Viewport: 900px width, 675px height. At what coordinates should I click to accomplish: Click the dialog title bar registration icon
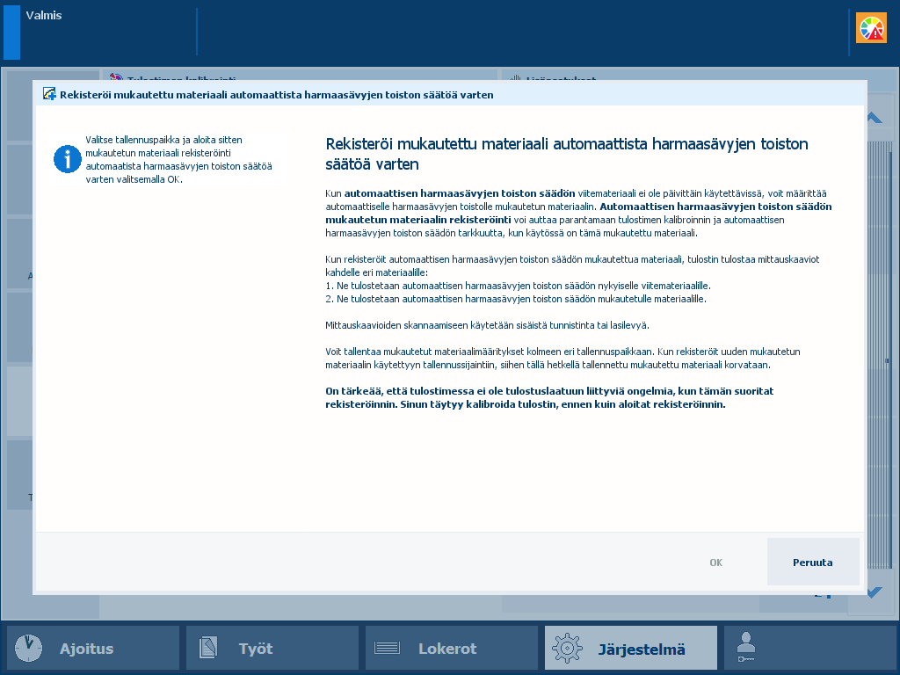(49, 94)
